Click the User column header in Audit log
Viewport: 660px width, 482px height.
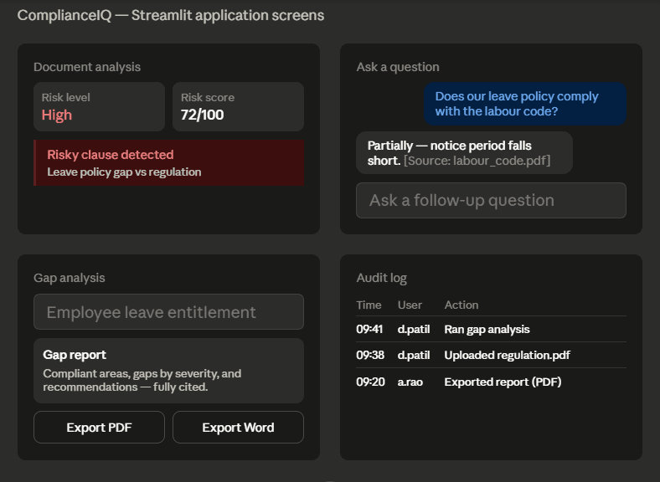[x=410, y=305]
